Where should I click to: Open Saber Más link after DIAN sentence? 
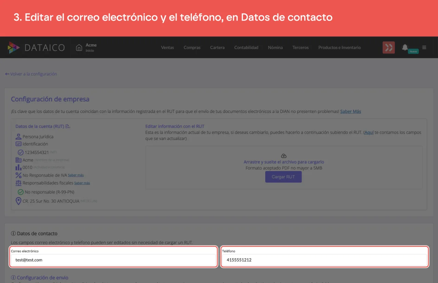pos(350,111)
